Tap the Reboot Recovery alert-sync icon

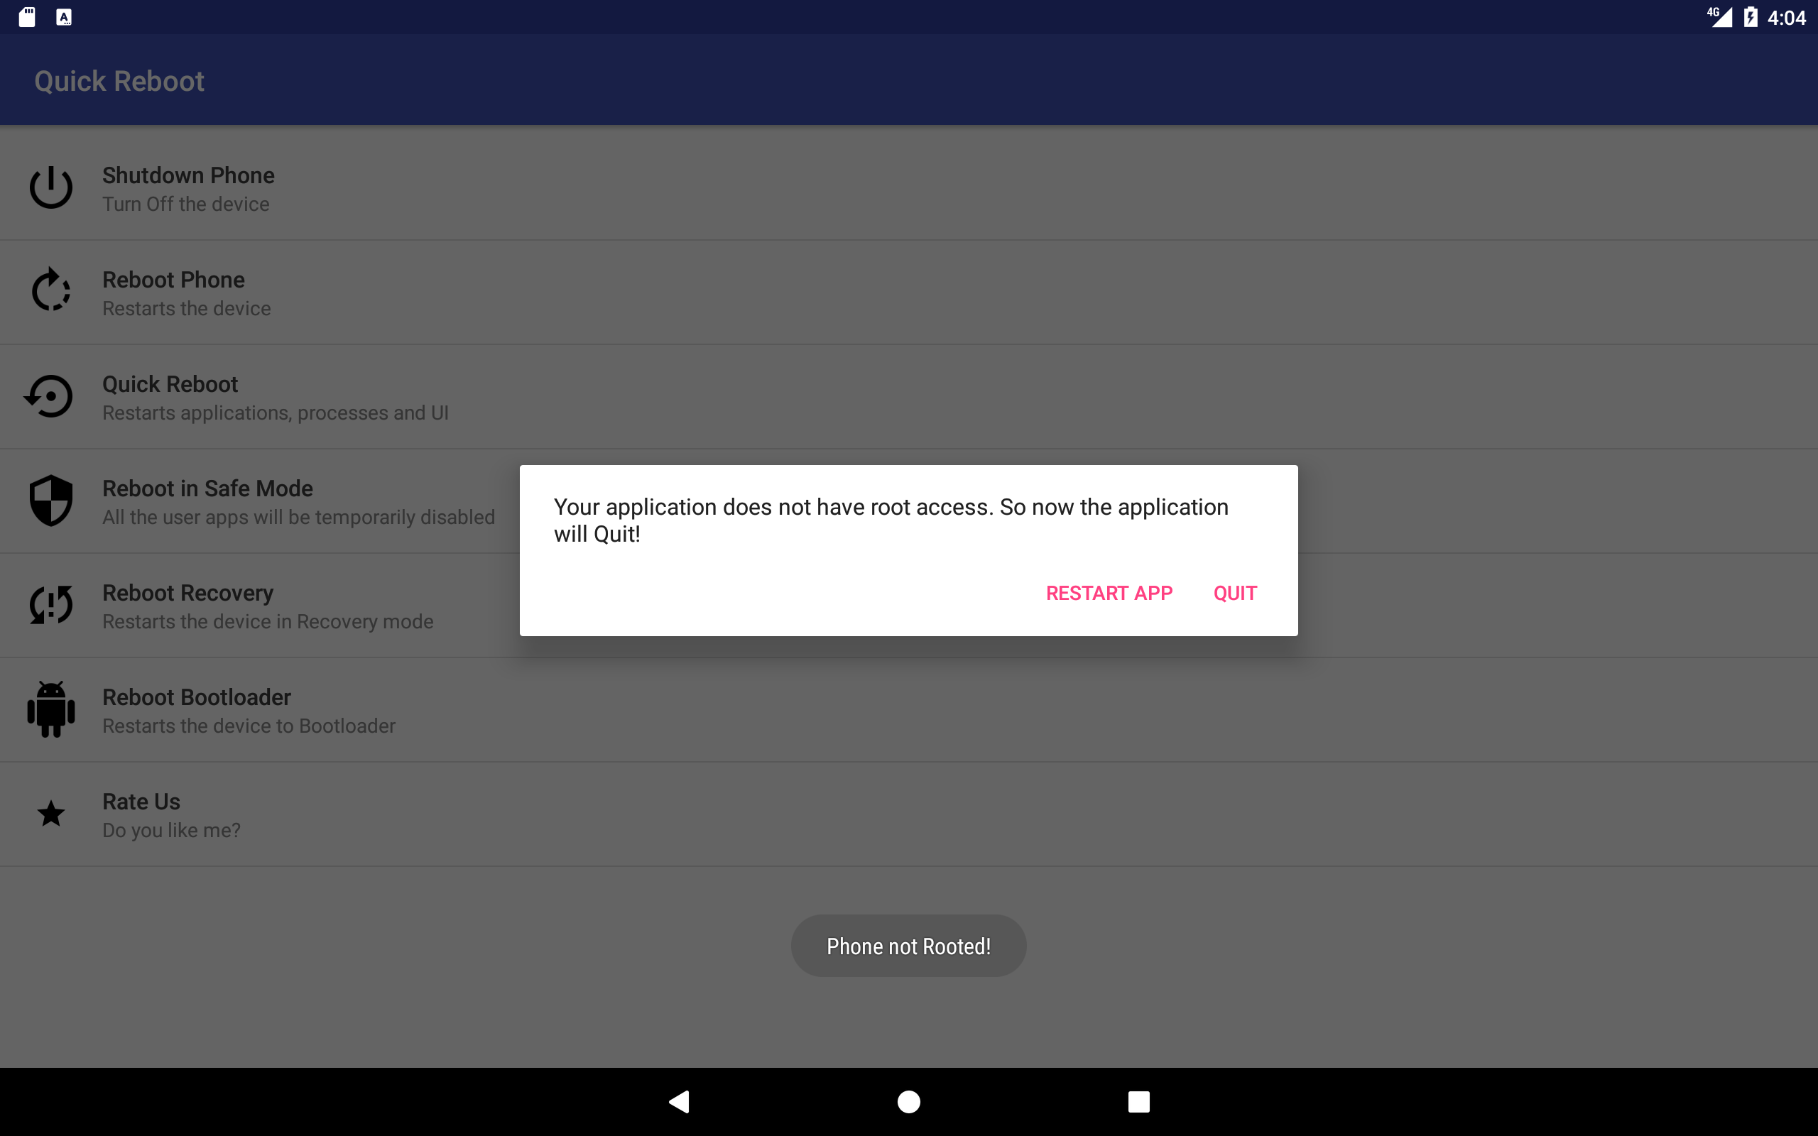pyautogui.click(x=51, y=604)
